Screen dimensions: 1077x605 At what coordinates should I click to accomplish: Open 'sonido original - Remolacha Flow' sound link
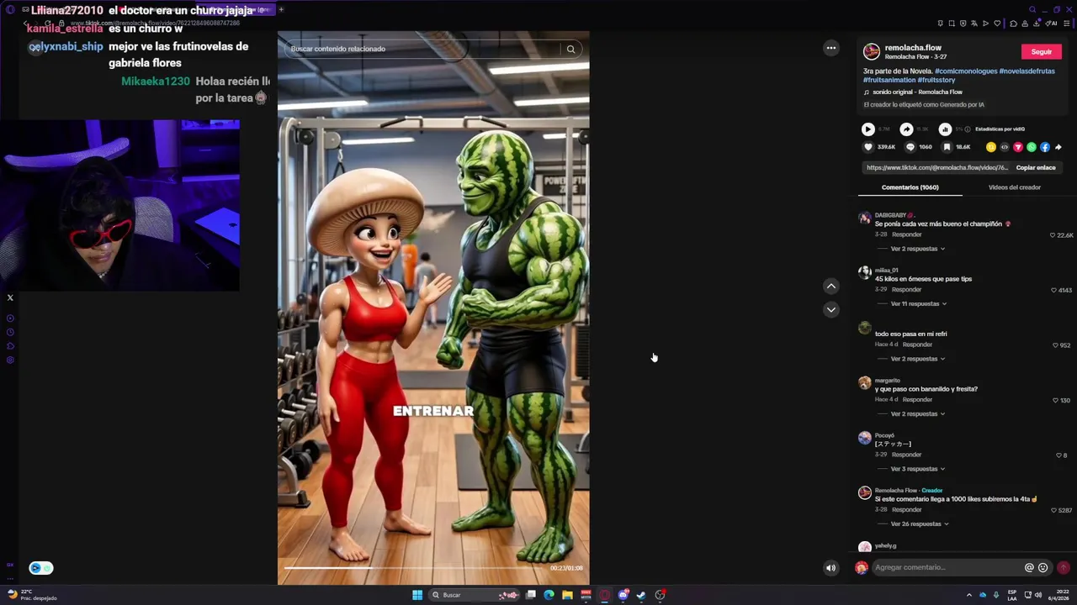point(917,92)
